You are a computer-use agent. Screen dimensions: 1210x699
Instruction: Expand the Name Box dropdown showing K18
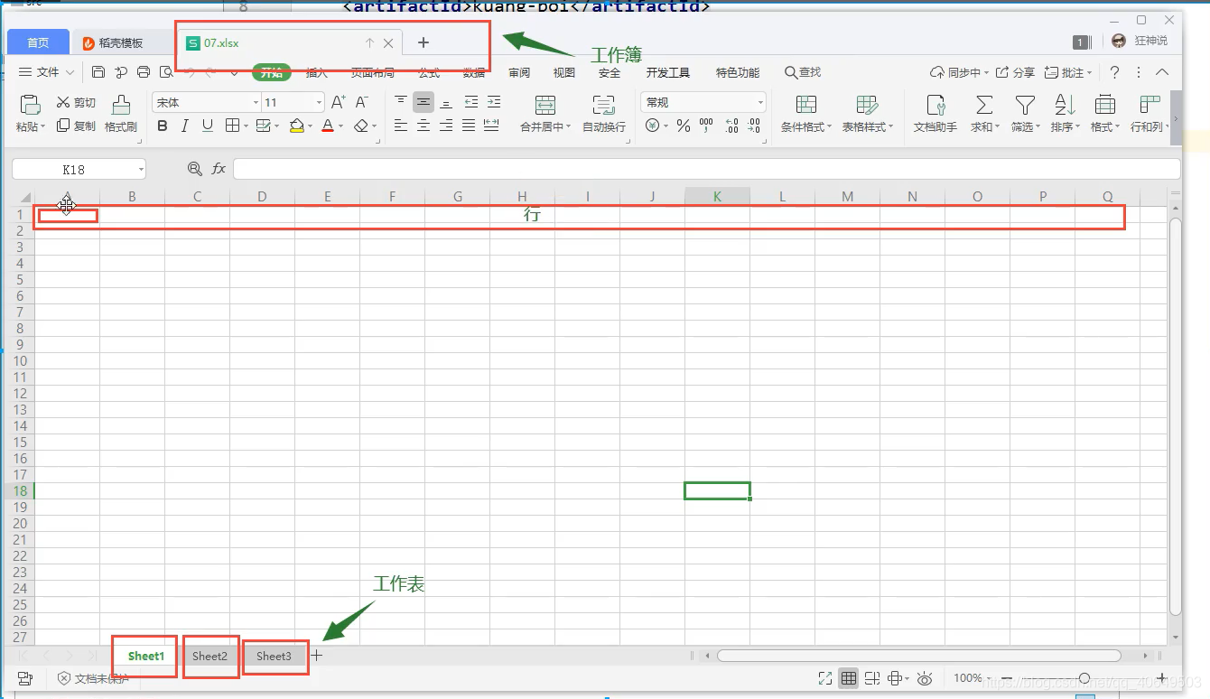click(x=142, y=170)
